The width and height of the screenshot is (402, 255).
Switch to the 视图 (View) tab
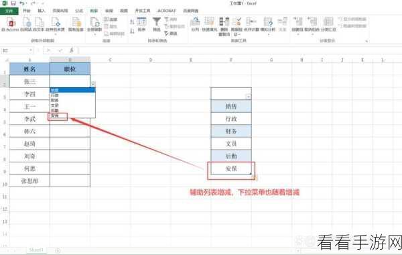tap(124, 11)
